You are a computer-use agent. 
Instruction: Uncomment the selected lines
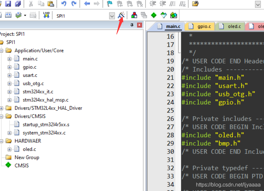(182, 4)
